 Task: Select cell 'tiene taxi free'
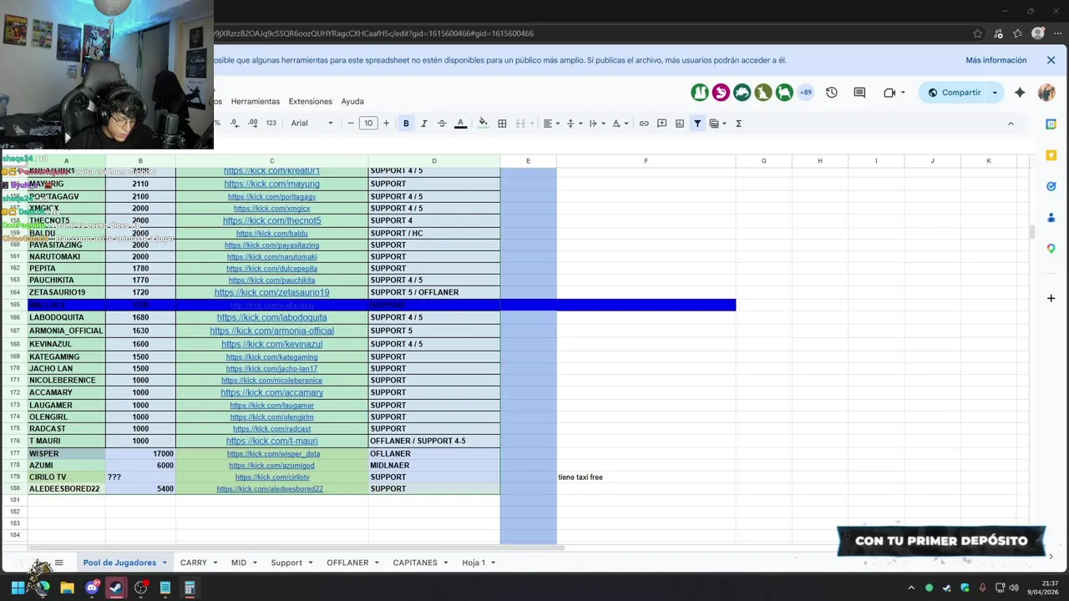pyautogui.click(x=646, y=477)
